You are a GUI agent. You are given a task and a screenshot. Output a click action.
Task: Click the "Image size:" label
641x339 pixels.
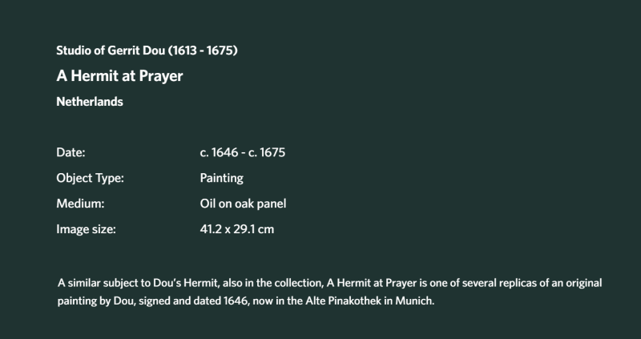(87, 229)
